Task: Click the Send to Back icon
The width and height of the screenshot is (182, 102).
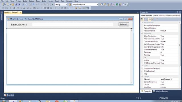Action: [x=79, y=8]
